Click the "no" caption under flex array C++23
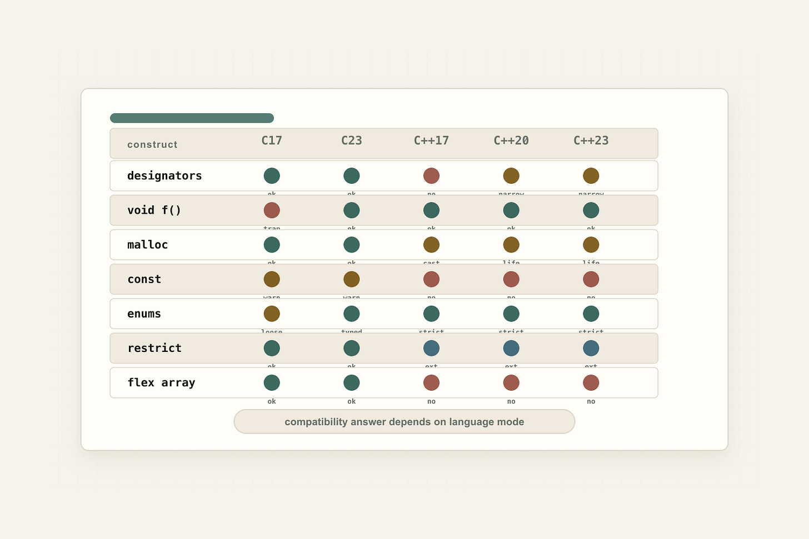This screenshot has height=539, width=809. (591, 401)
